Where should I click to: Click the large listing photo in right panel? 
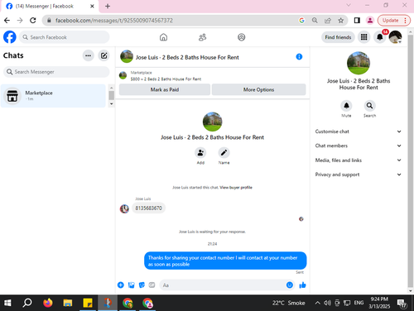[359, 63]
